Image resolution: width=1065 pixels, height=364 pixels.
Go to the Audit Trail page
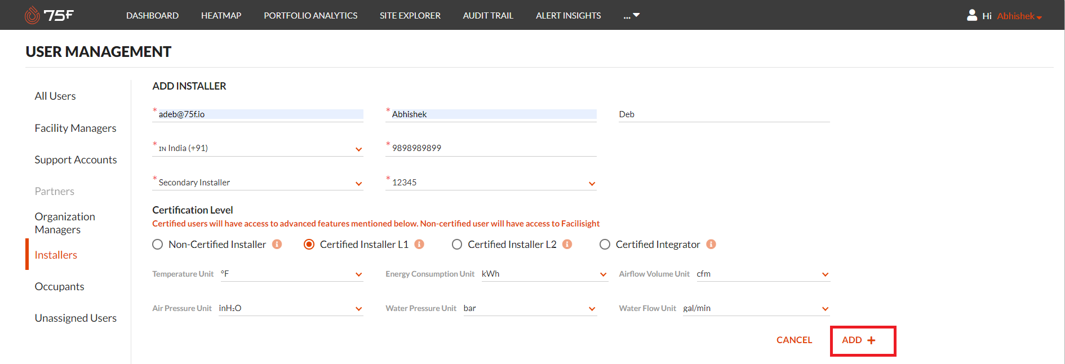pos(488,16)
